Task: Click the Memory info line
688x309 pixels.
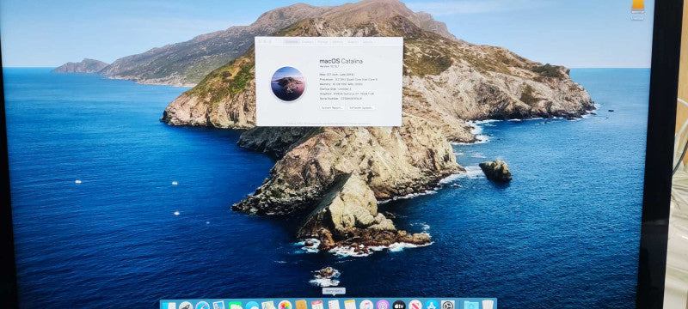Action: point(341,84)
